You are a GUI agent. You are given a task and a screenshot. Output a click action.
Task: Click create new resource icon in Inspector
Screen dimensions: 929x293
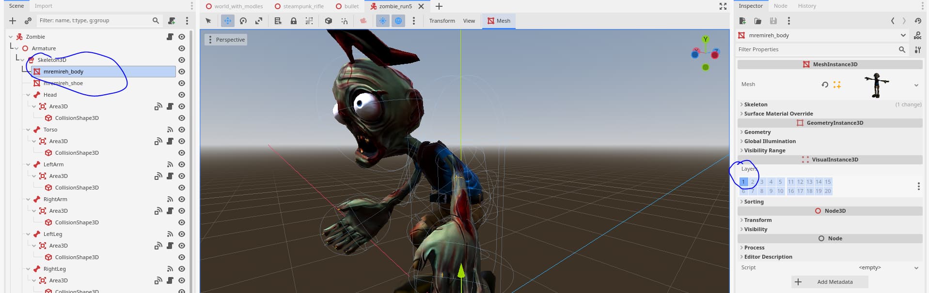742,21
